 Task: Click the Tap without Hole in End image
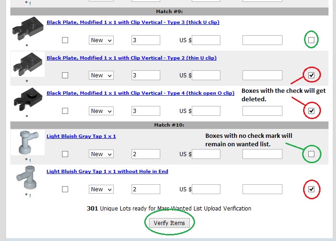coord(26,178)
